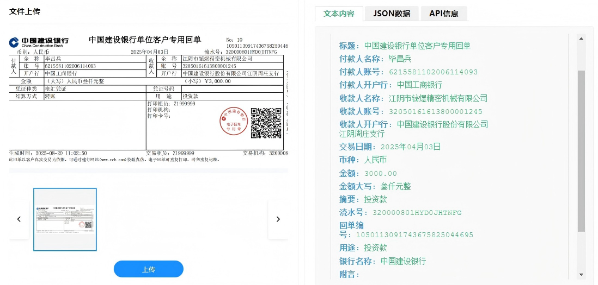Click the results scrollbar up arrow
Screen dimensions: 598x285
click(x=581, y=39)
